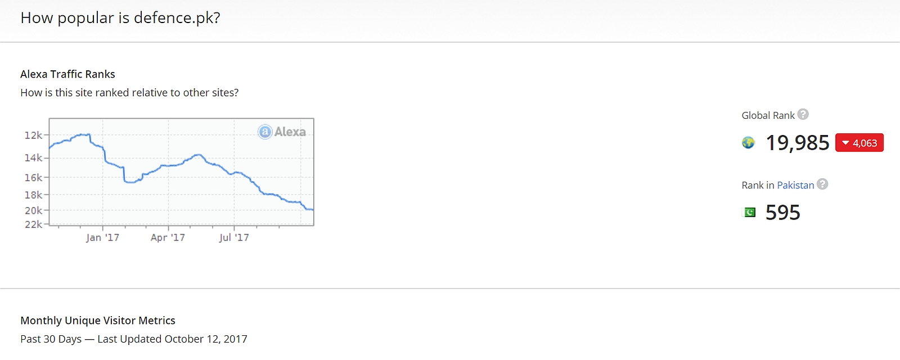Viewport: 900px width, 360px height.
Task: Click the 12k label on rank axis
Action: [33, 136]
